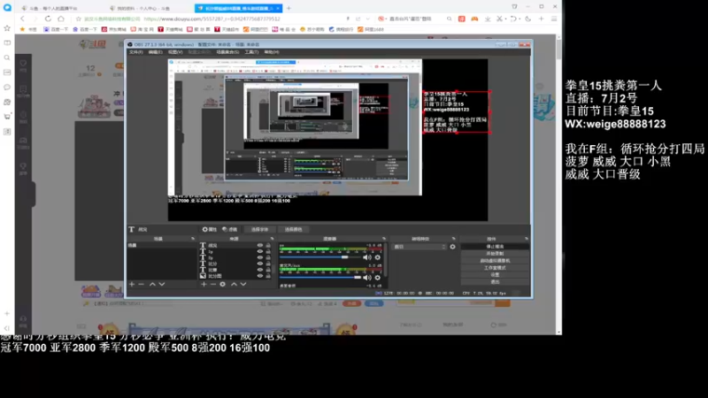708x398 pixels.
Task: Open a new browser tab
Action: pos(289,8)
